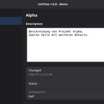The image size is (104, 104).
Task: Click the line 'Beschreibung von Projekt Alpha.'
Action: (56, 31)
